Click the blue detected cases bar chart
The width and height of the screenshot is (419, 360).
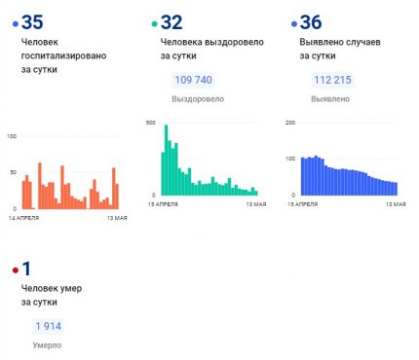(349, 175)
